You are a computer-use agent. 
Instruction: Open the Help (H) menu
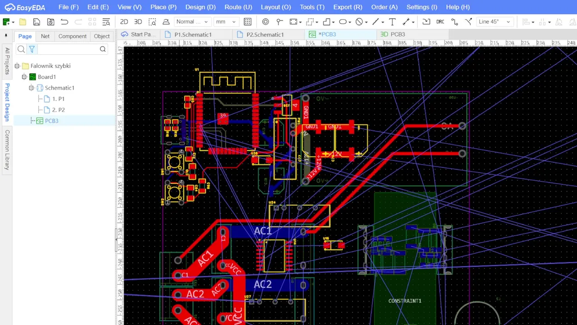click(458, 7)
